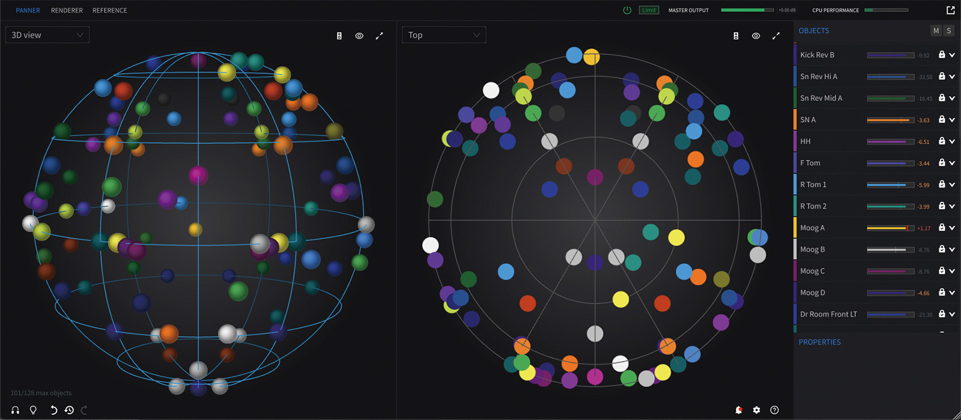961x420 pixels.
Task: Click the M mute button in Objects
Action: coord(936,31)
